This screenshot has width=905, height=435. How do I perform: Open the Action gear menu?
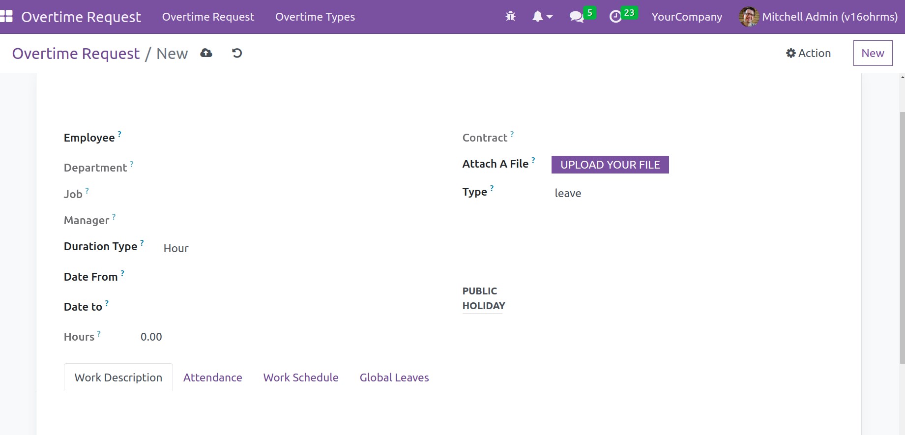coord(808,53)
